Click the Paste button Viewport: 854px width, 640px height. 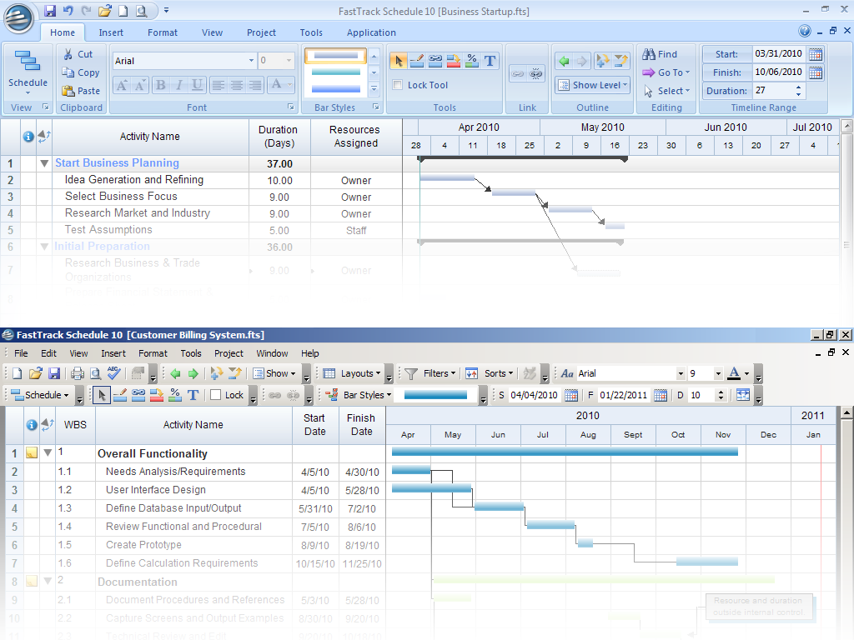point(82,91)
